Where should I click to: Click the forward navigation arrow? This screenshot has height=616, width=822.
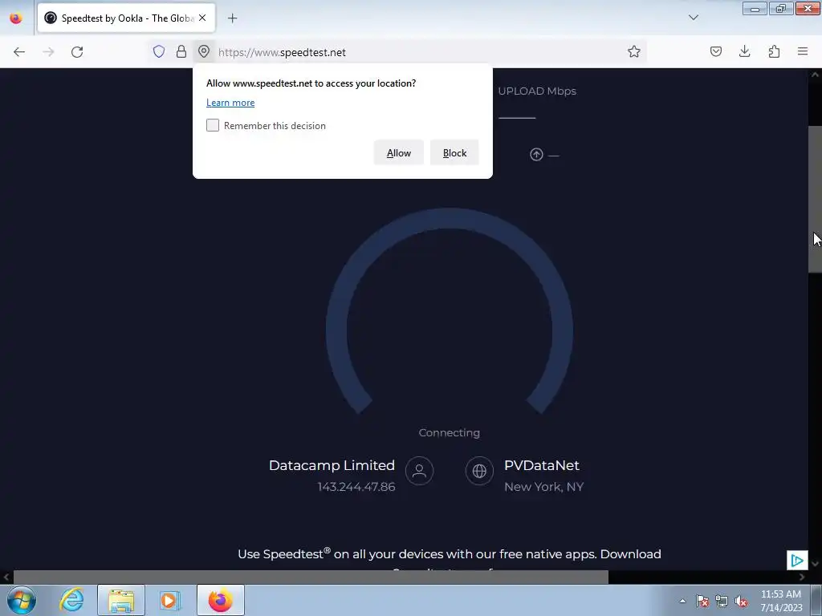tap(48, 52)
